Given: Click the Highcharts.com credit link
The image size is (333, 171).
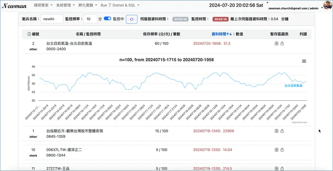Looking at the screenshot, I should (299, 122).
